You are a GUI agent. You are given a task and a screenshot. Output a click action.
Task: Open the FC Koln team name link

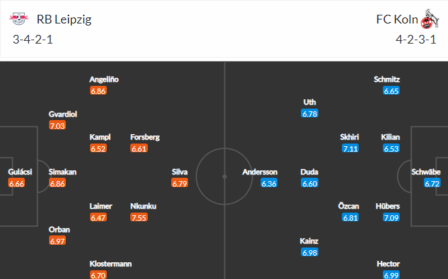click(x=397, y=19)
